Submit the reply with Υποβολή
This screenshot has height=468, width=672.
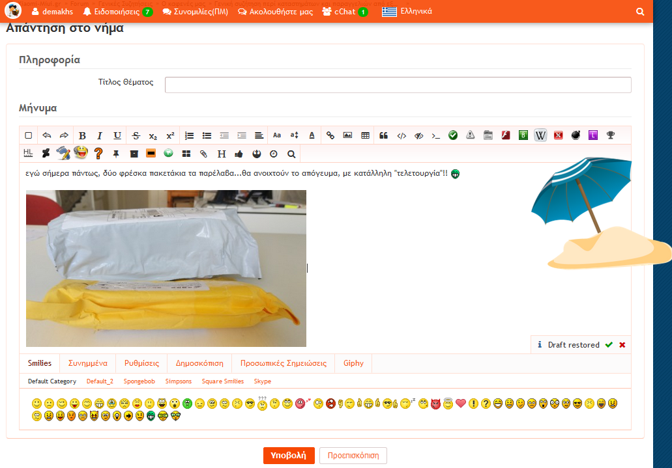(289, 456)
